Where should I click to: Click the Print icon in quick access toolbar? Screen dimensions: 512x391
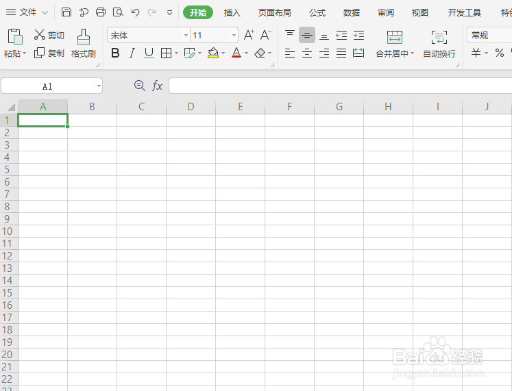(x=101, y=12)
